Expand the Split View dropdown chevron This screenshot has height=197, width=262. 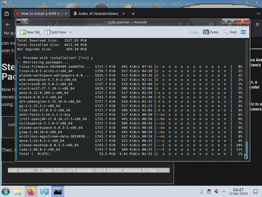pyautogui.click(x=70, y=32)
